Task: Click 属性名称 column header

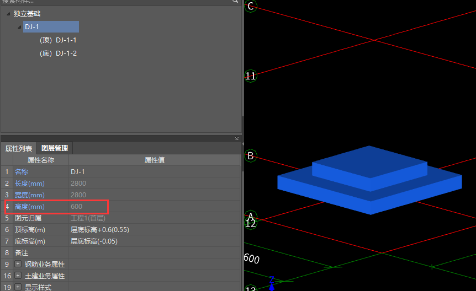Action: (41, 160)
